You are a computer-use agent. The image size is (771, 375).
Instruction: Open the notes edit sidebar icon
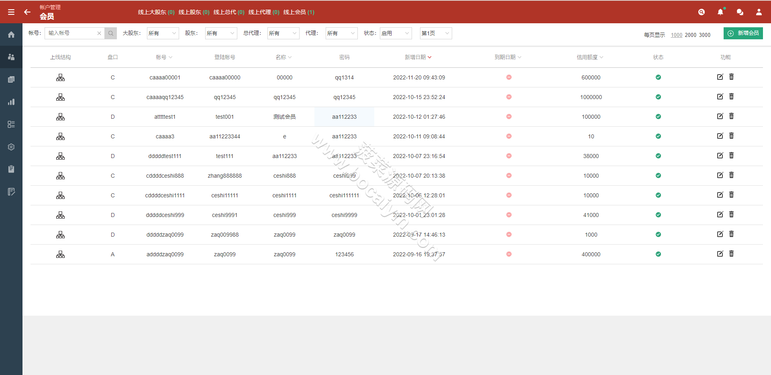11,192
